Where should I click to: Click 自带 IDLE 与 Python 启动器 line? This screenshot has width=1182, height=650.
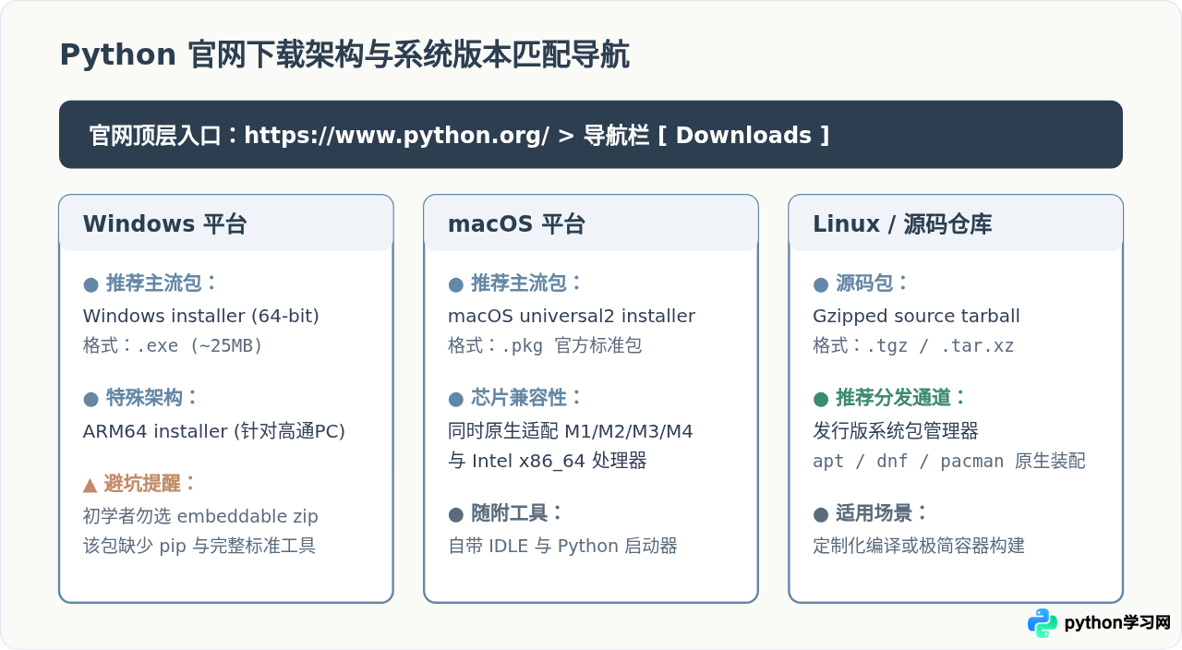[562, 546]
